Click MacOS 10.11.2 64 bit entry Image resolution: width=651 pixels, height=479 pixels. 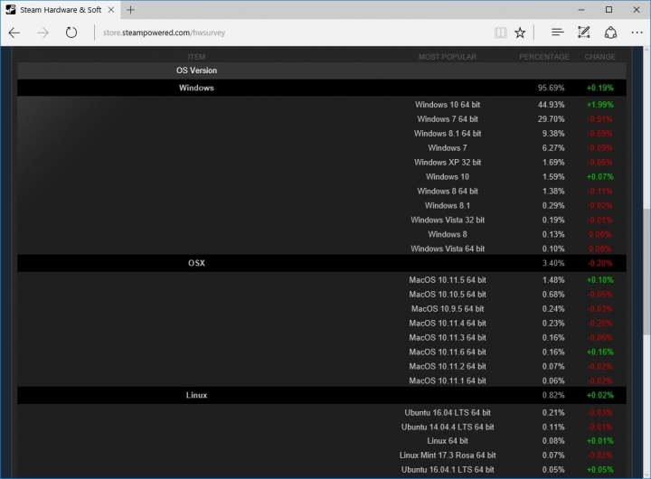click(448, 367)
